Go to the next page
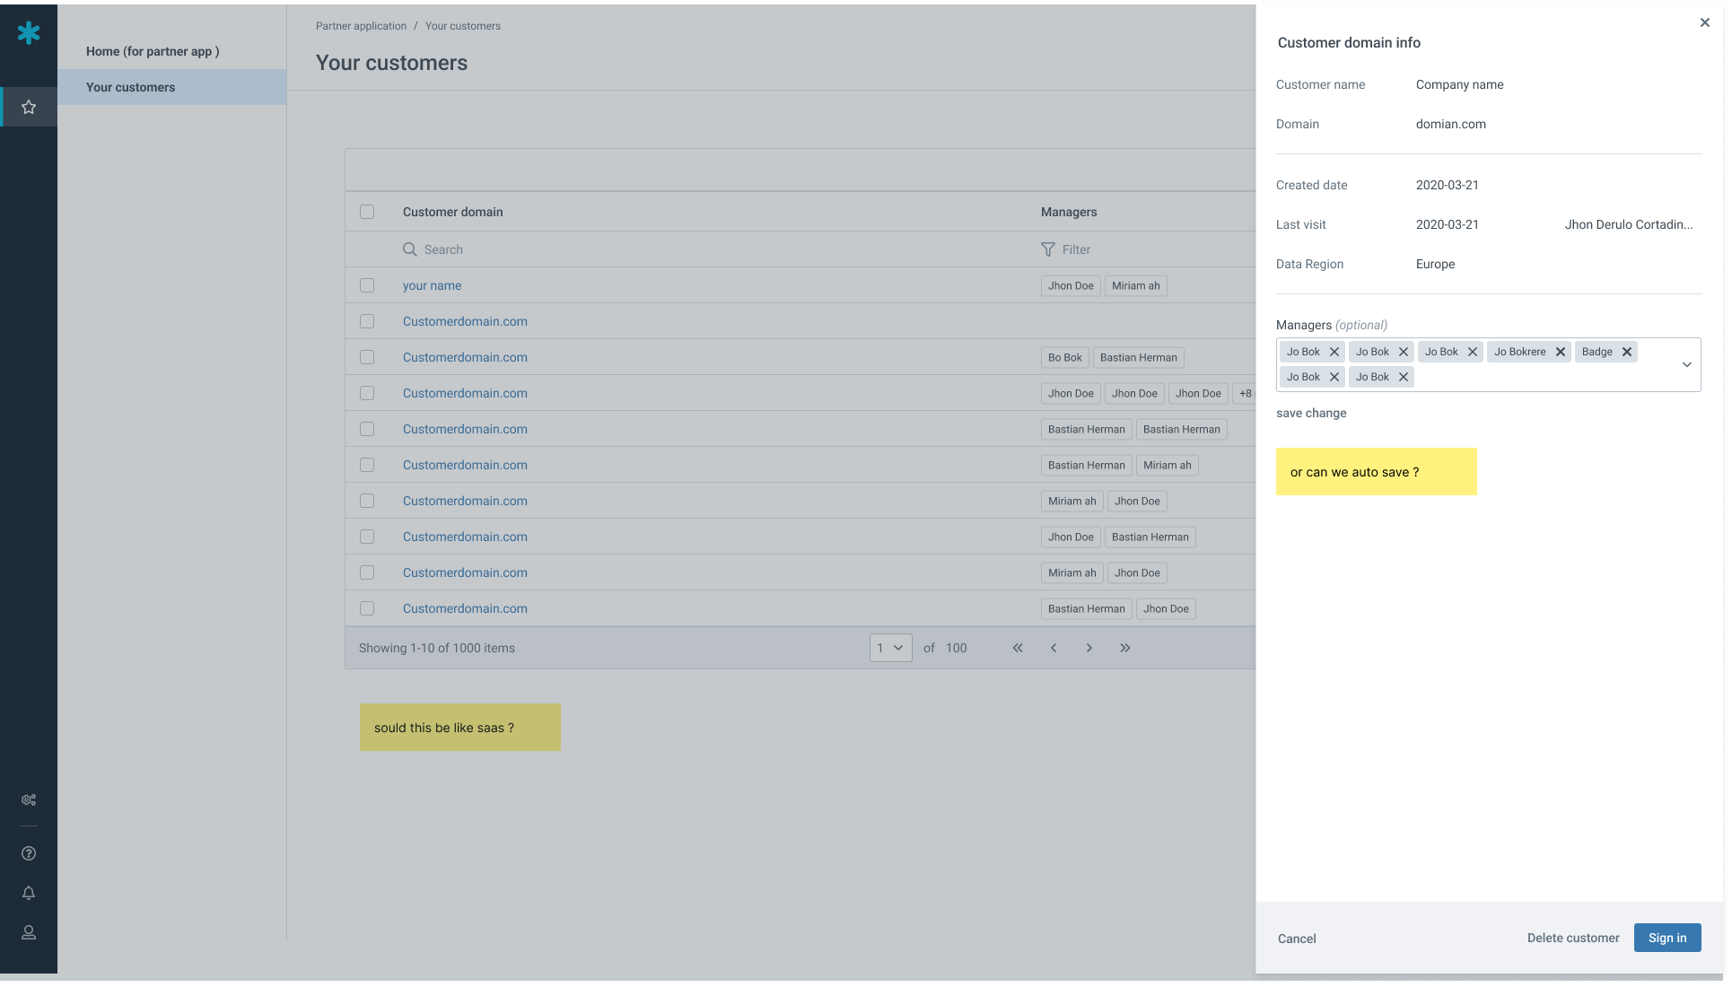 click(x=1089, y=648)
